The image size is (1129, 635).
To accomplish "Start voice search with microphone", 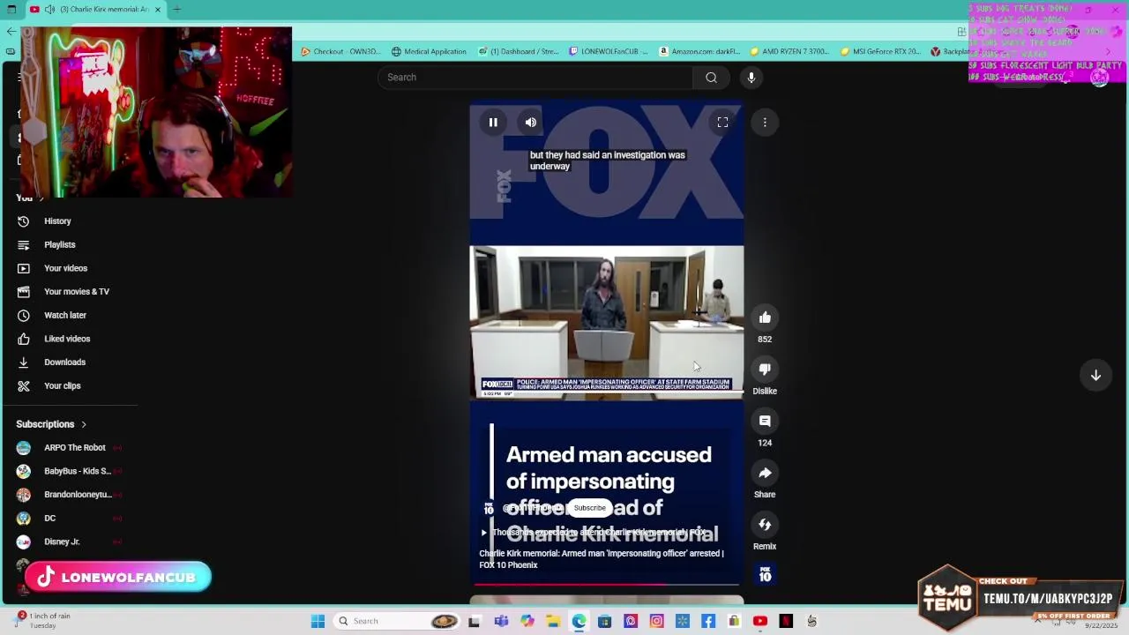I will pyautogui.click(x=751, y=78).
